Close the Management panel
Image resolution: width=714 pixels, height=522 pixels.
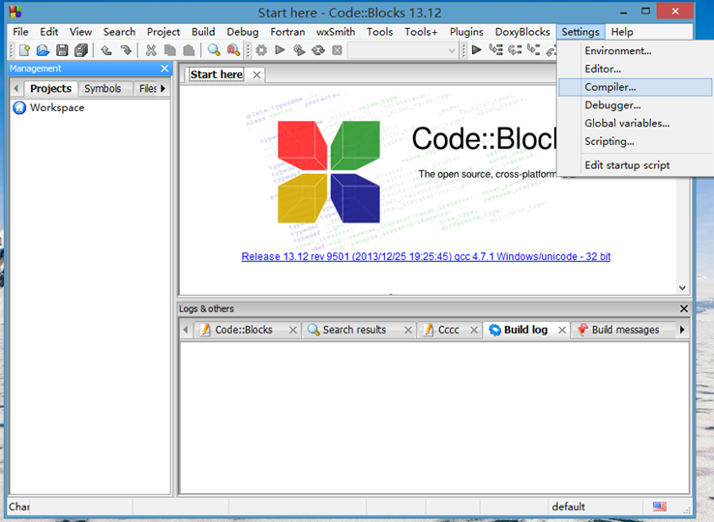[x=164, y=69]
